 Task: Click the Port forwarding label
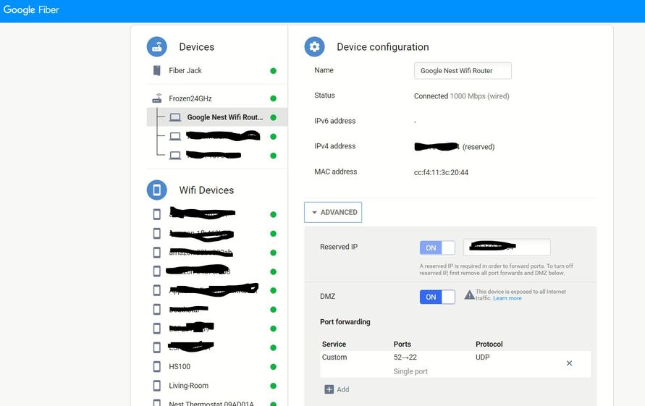[345, 321]
